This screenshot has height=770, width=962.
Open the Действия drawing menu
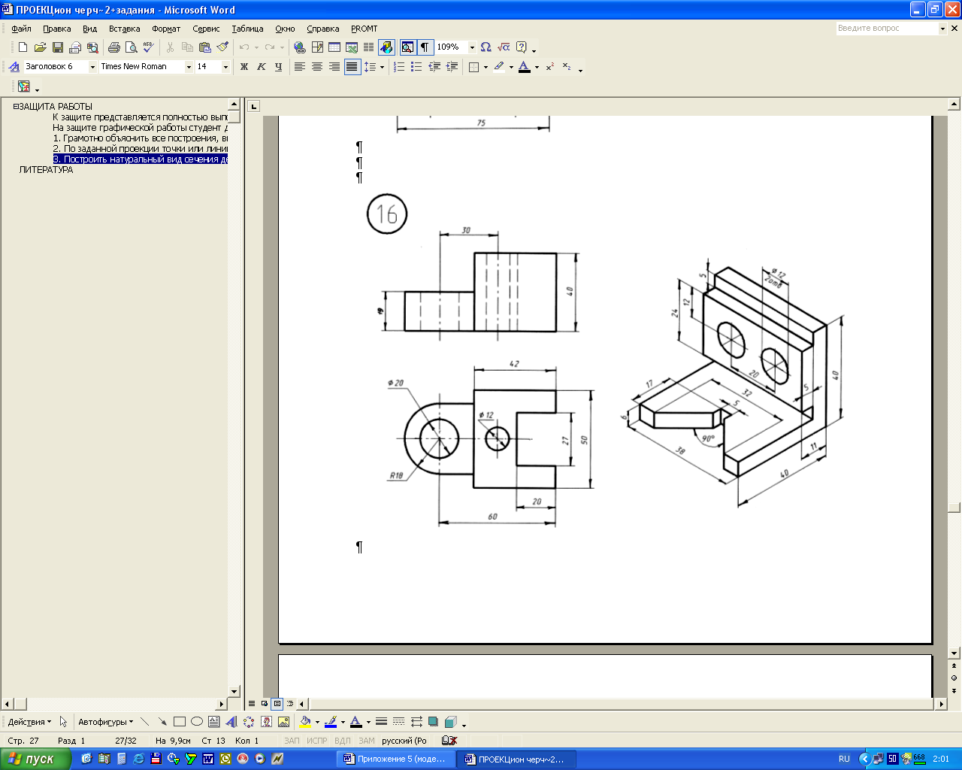pyautogui.click(x=29, y=722)
